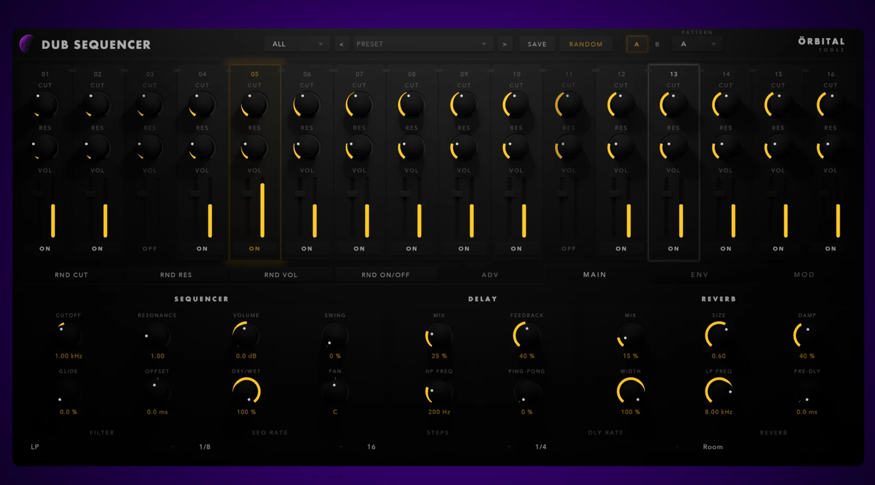
Task: Click the reverb LP FREQ knob
Action: click(x=719, y=391)
